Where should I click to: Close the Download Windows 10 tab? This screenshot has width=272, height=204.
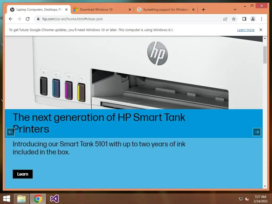click(130, 10)
